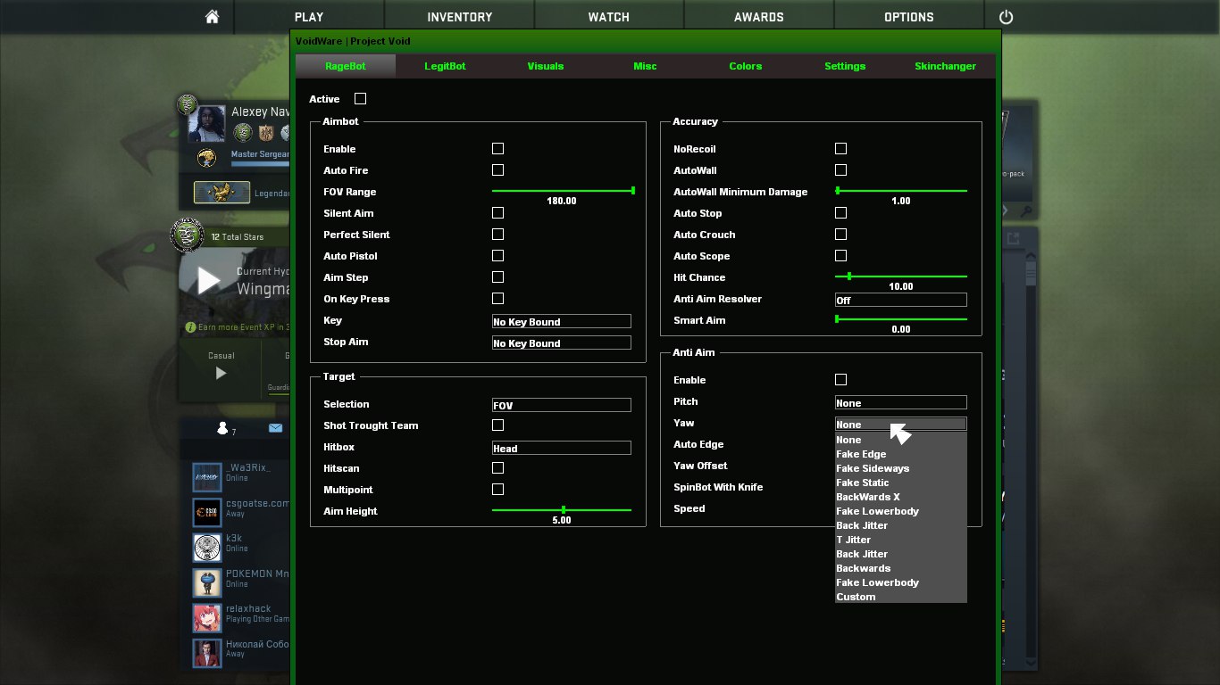Toggle the Active checkbox

click(360, 99)
